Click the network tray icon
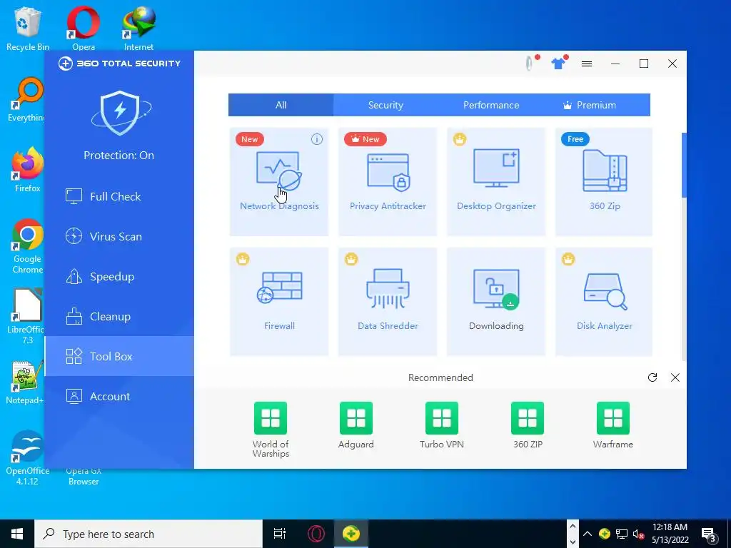Viewport: 731px width, 548px height. coord(622,534)
